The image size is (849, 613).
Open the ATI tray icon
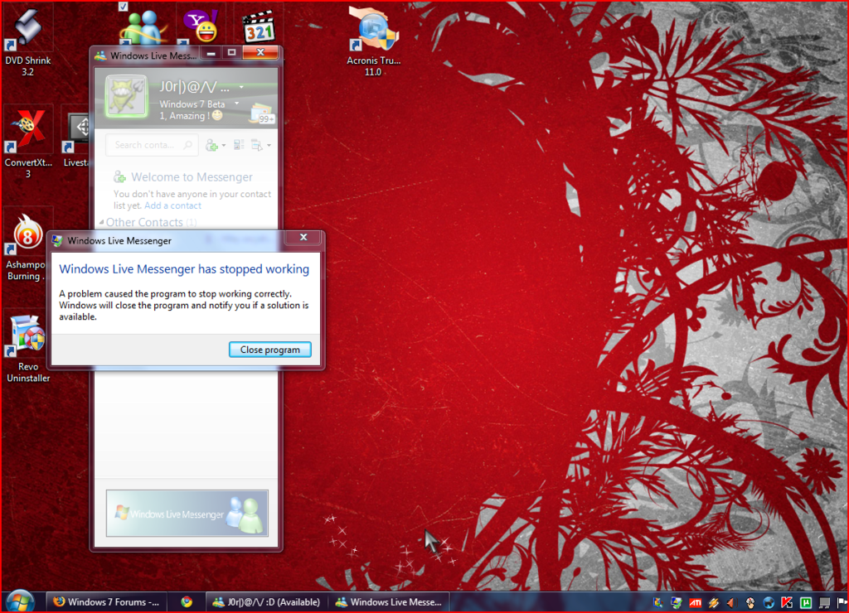696,603
